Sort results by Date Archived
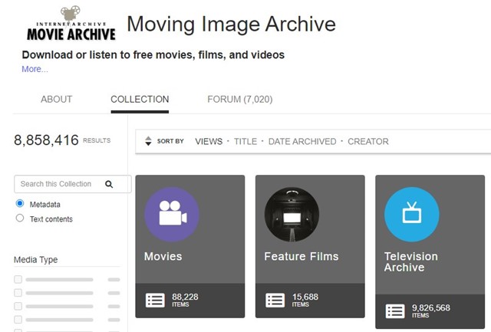The width and height of the screenshot is (491, 332). click(x=302, y=142)
